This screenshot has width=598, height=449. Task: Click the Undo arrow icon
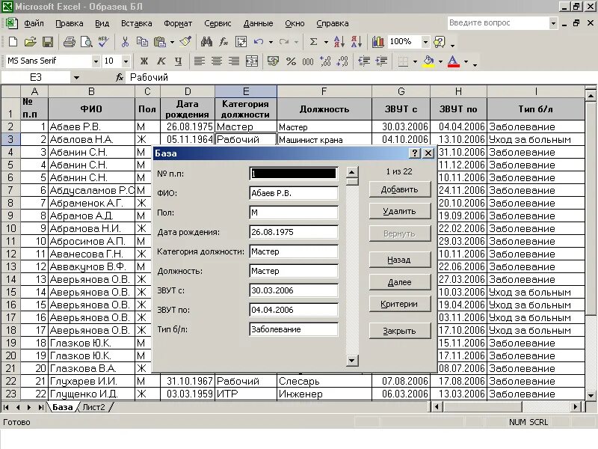tap(259, 42)
